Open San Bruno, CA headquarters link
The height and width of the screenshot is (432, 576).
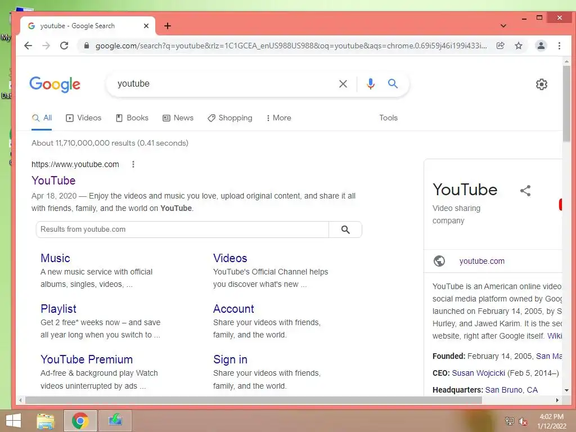pyautogui.click(x=511, y=390)
